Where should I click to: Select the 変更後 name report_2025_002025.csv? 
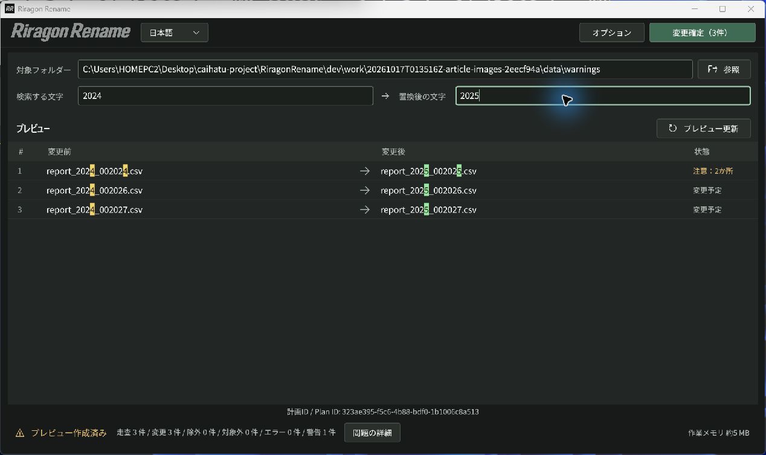click(428, 171)
